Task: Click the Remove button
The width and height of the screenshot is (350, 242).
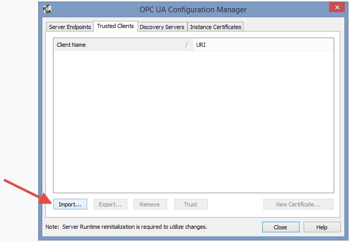Action: tap(150, 204)
